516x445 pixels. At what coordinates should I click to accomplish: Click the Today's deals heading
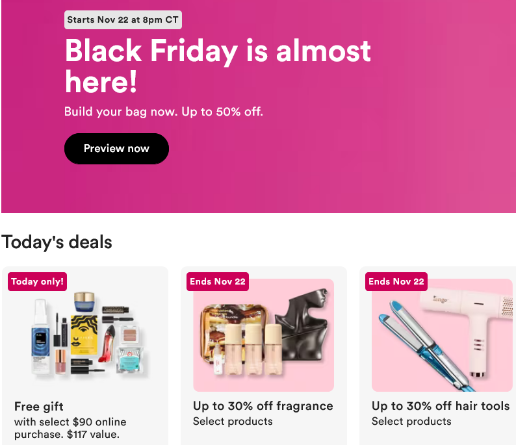click(57, 242)
